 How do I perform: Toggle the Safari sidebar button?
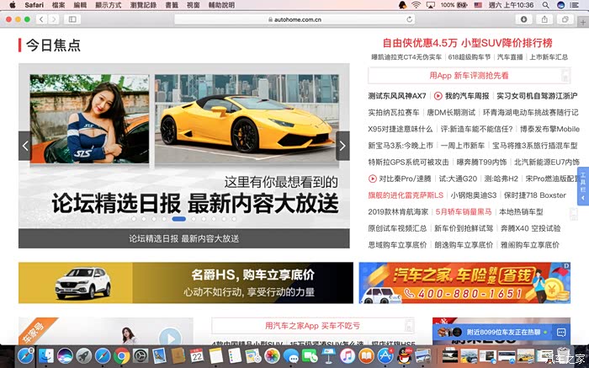(73, 19)
